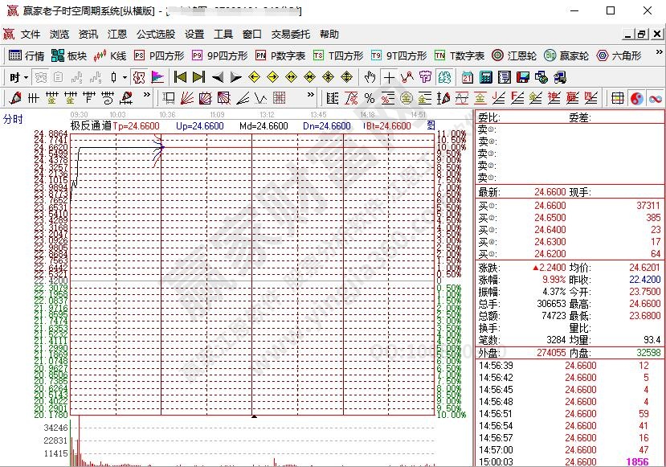
Task: Open the dropdown beside the magnet icon
Action: coord(125,78)
